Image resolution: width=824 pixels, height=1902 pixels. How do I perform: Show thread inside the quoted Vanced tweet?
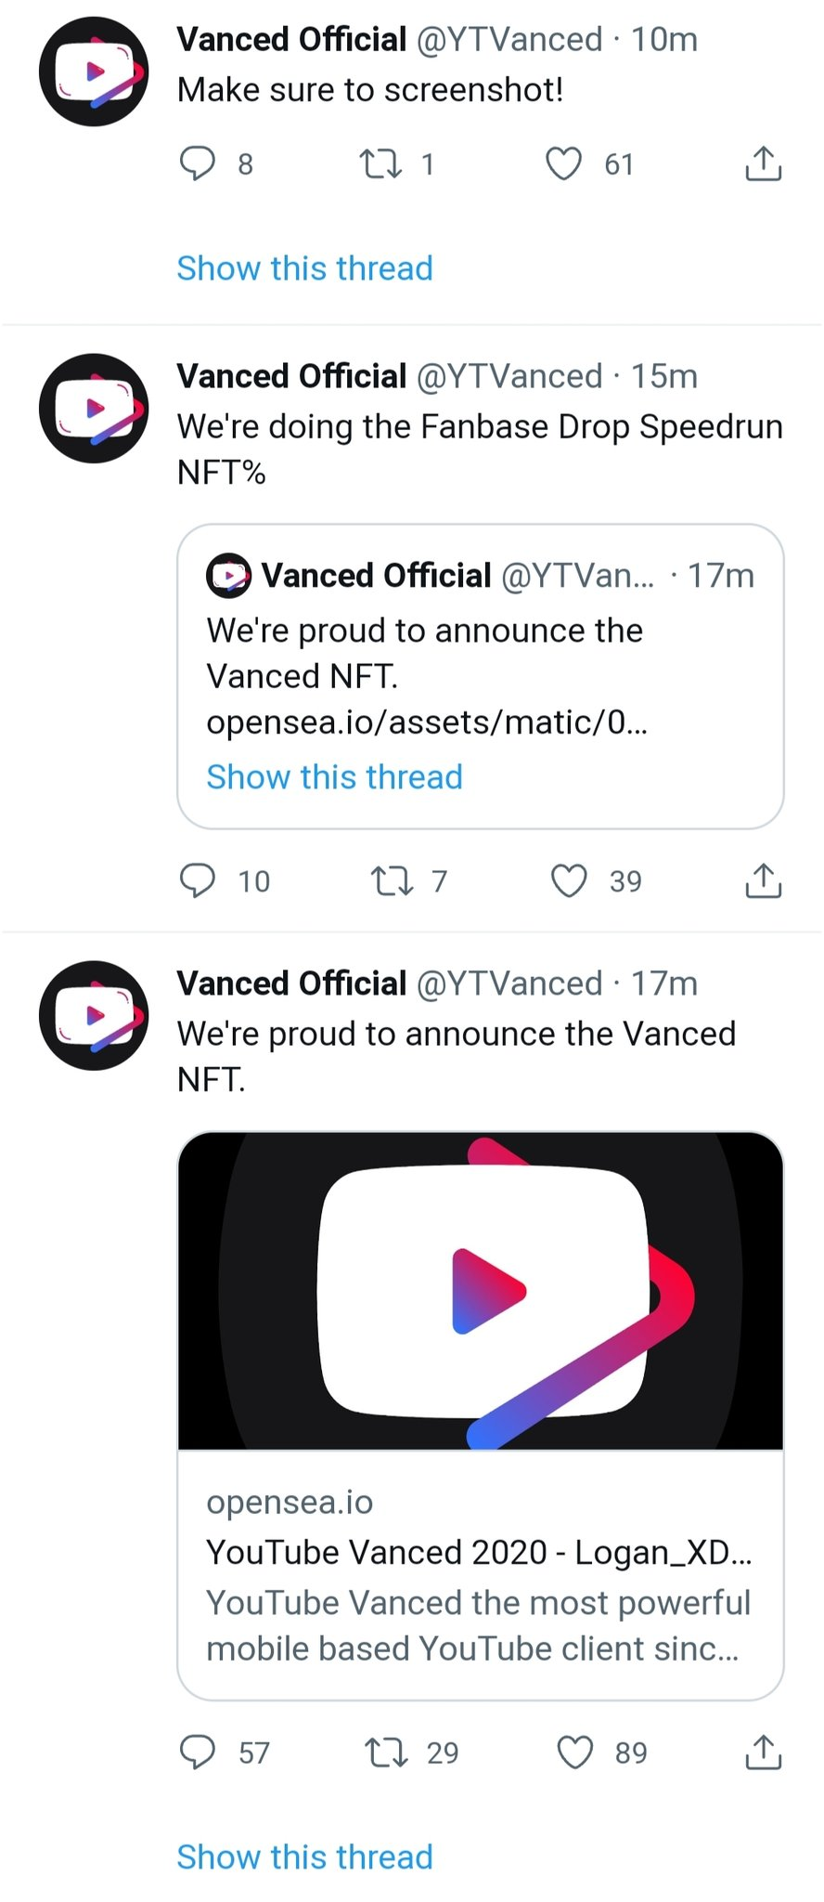tap(334, 776)
